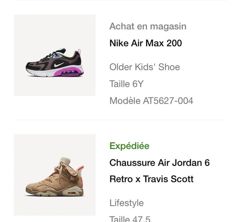This screenshot has width=241, height=222.
Task: Open the Nike Air Max 200 shoe thumbnail
Action: [x=54, y=55]
